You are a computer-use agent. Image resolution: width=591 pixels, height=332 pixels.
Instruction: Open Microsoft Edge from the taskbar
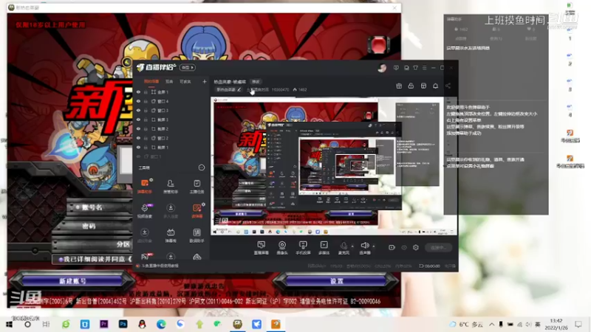[161, 324]
